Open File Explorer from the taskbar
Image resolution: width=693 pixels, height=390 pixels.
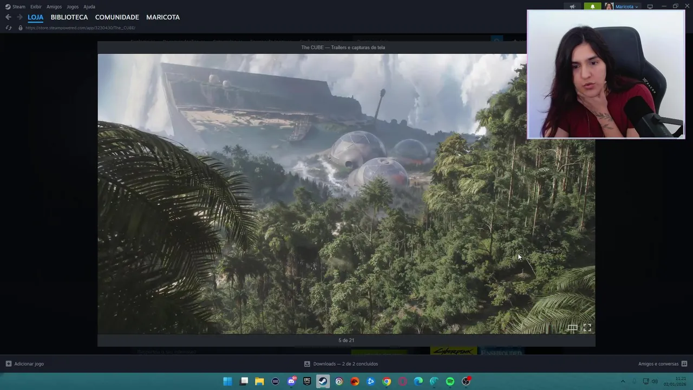pyautogui.click(x=260, y=381)
